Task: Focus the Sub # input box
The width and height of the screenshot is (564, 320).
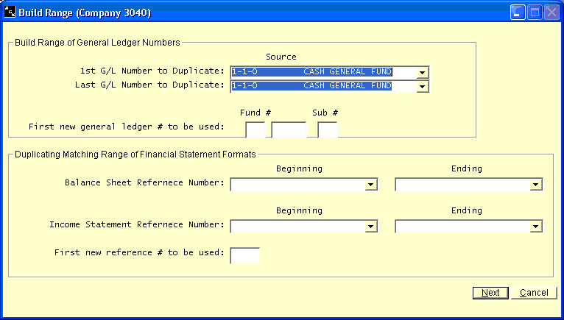Action: [x=328, y=130]
